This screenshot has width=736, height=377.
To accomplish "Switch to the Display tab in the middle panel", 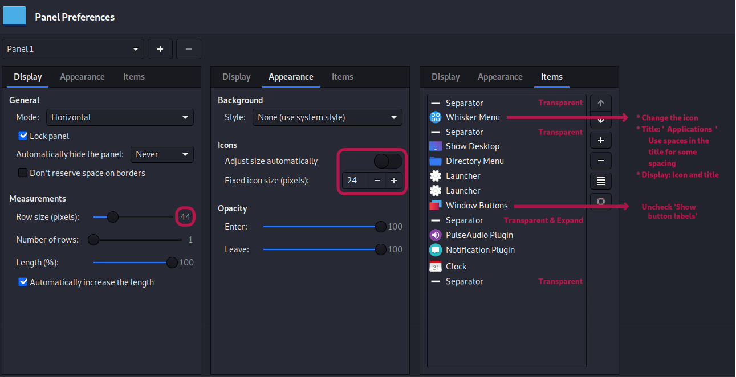I will pos(236,76).
